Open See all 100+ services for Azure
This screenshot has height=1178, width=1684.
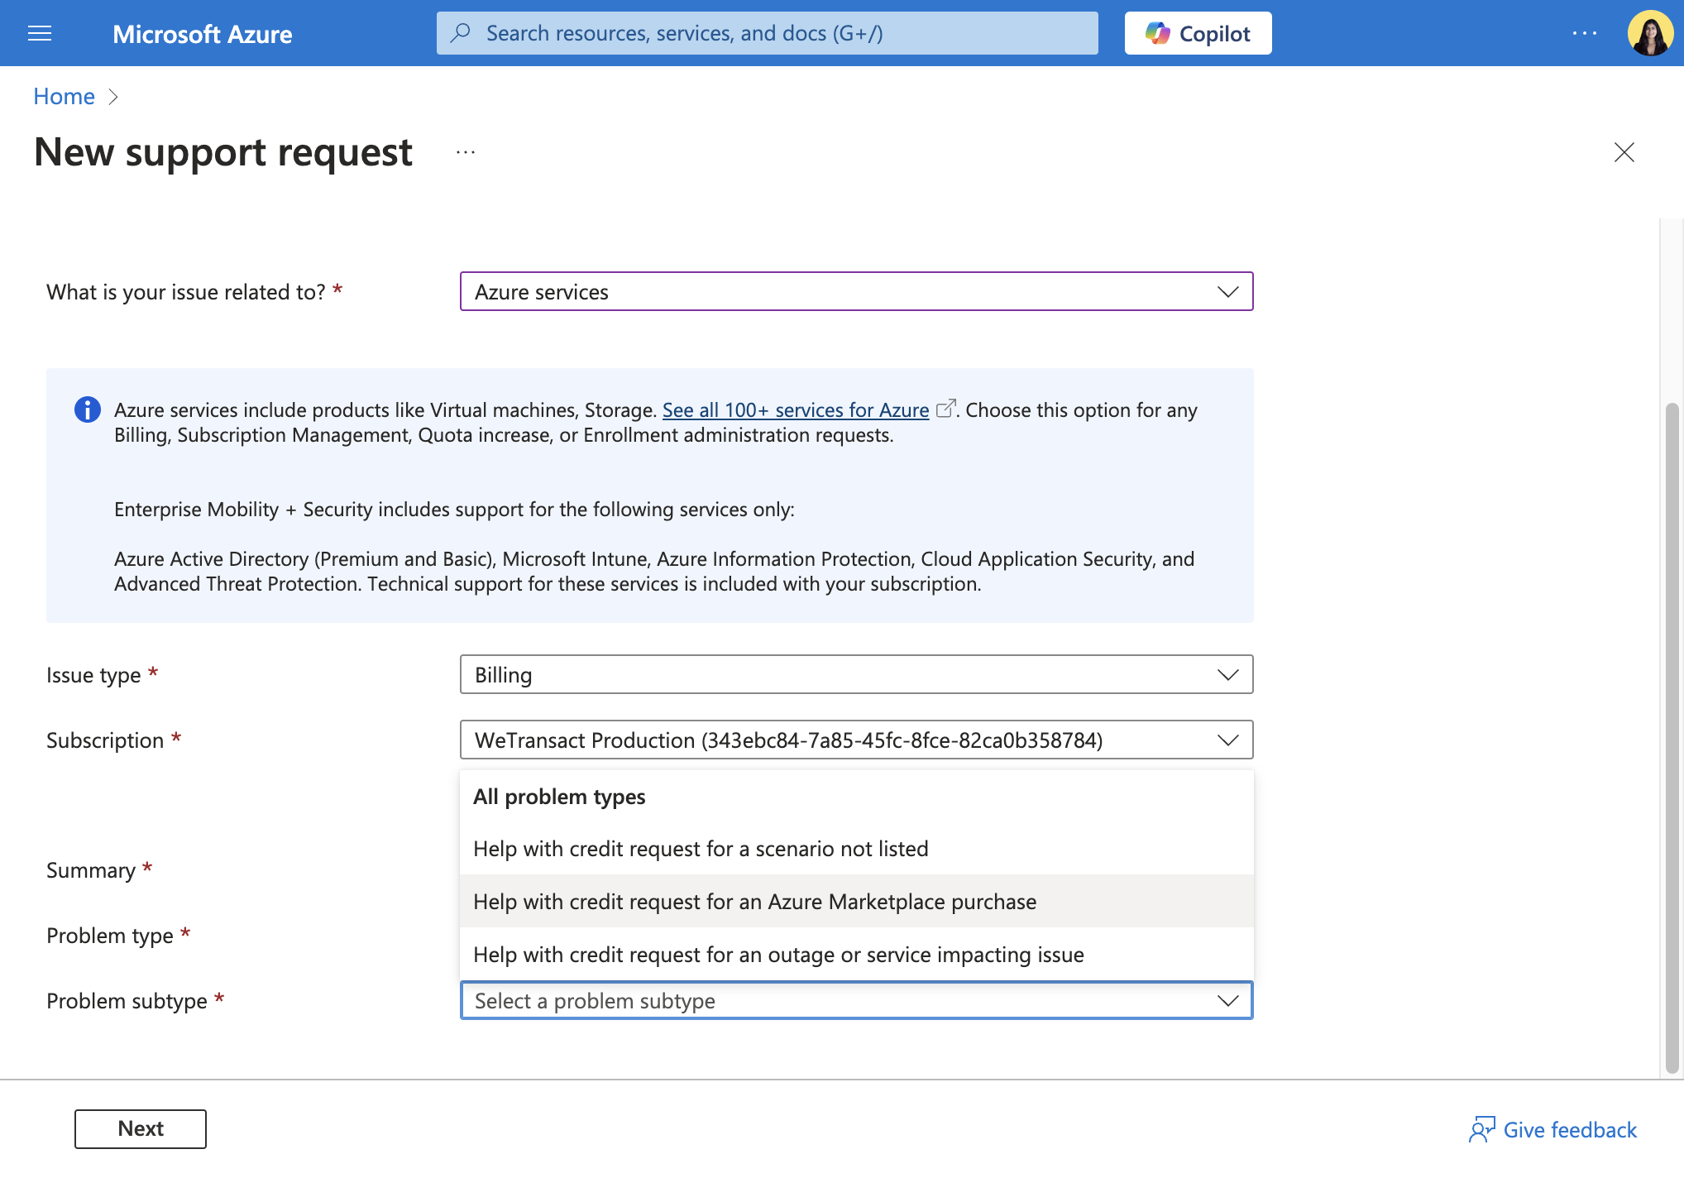pos(795,410)
